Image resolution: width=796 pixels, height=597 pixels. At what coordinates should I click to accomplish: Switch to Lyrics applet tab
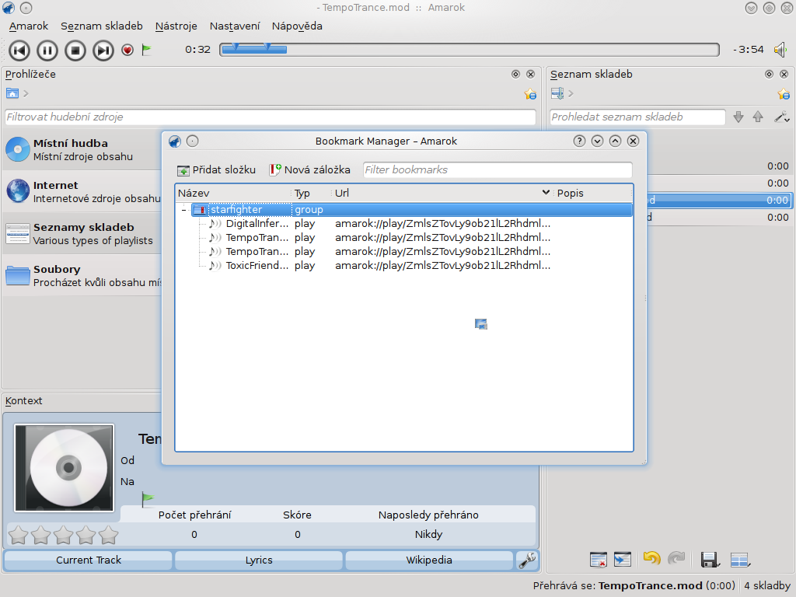point(259,560)
